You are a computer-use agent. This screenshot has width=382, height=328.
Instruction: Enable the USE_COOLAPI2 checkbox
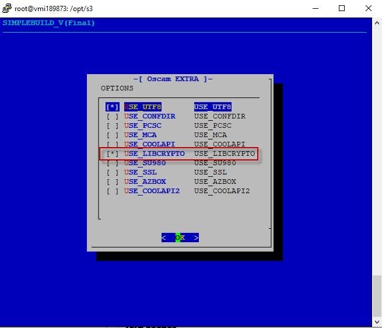(113, 191)
